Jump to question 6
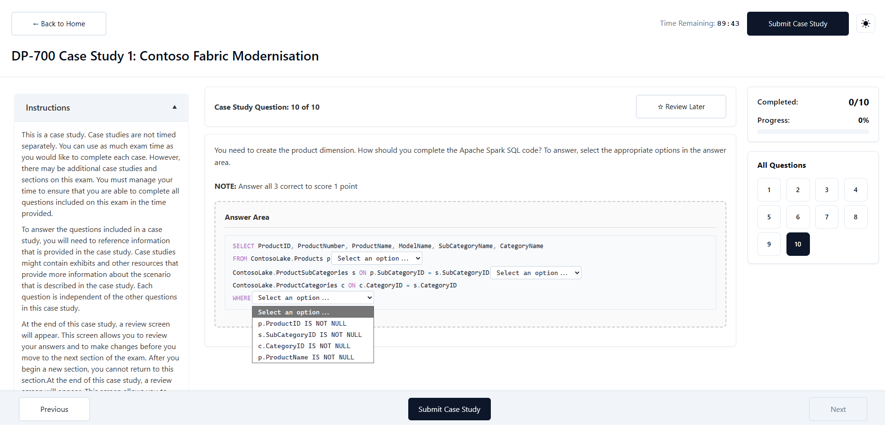885x425 pixels. [798, 217]
